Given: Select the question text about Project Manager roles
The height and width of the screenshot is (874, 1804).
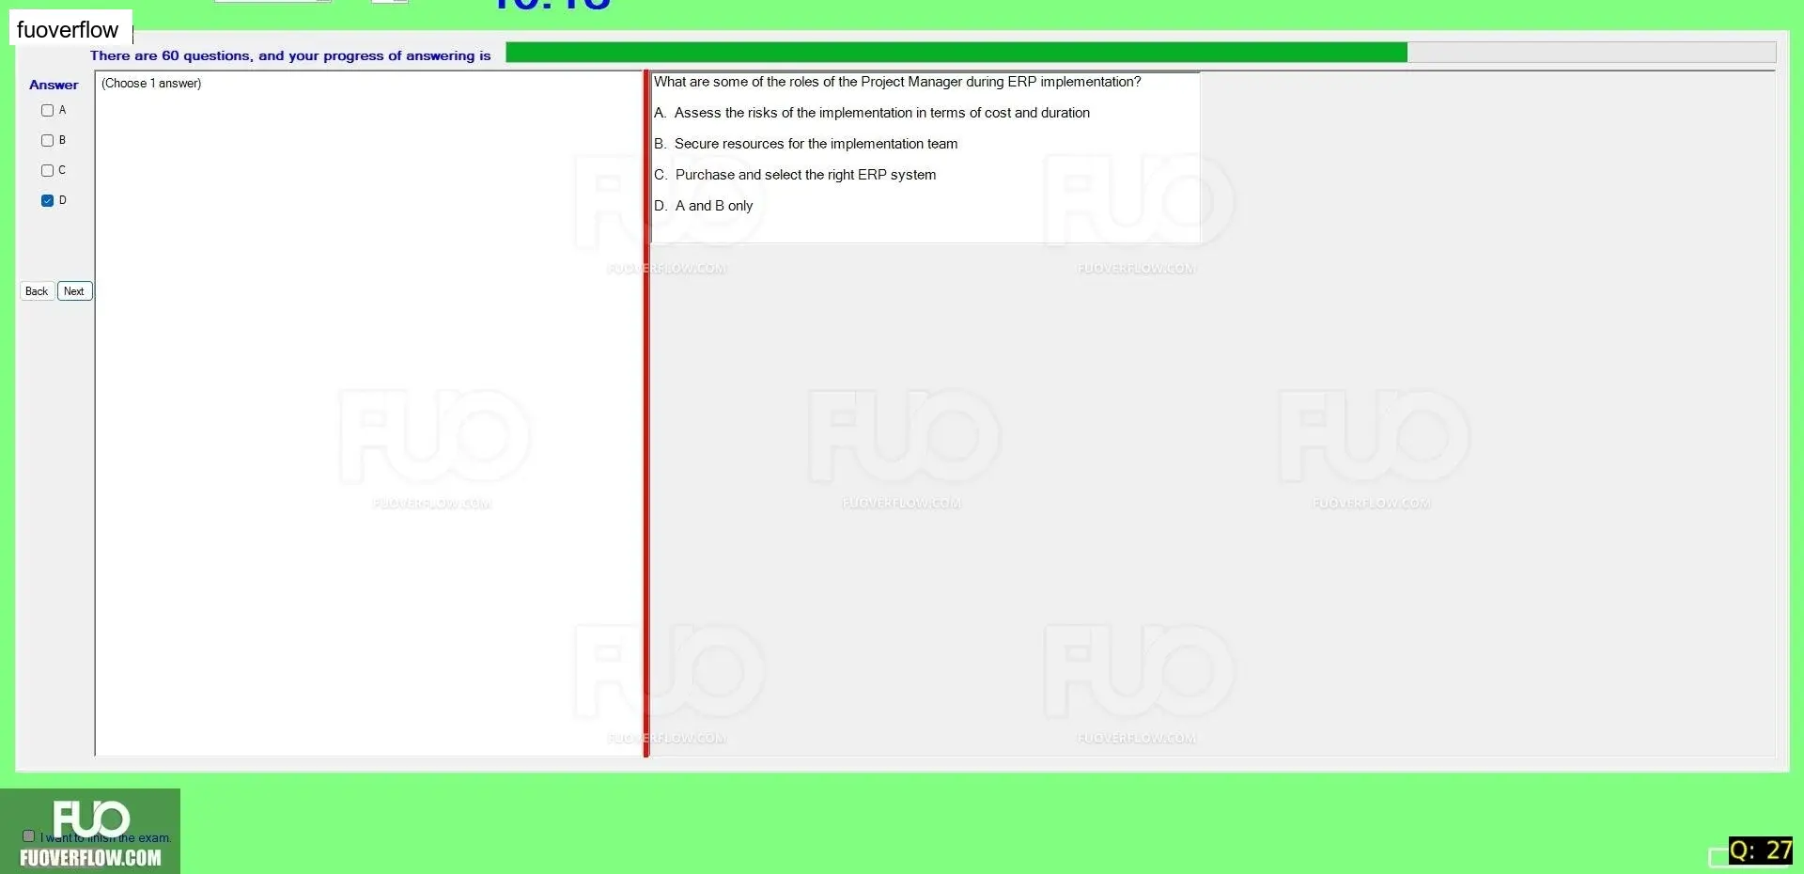Looking at the screenshot, I should point(897,82).
